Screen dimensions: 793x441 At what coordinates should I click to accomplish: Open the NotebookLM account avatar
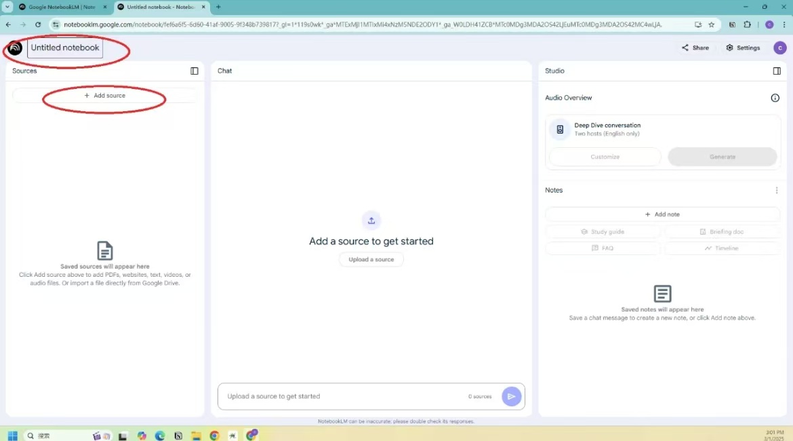point(779,48)
